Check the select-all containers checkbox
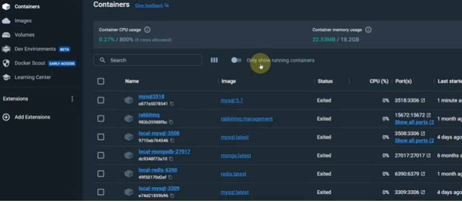This screenshot has height=202, width=462. 101,81
